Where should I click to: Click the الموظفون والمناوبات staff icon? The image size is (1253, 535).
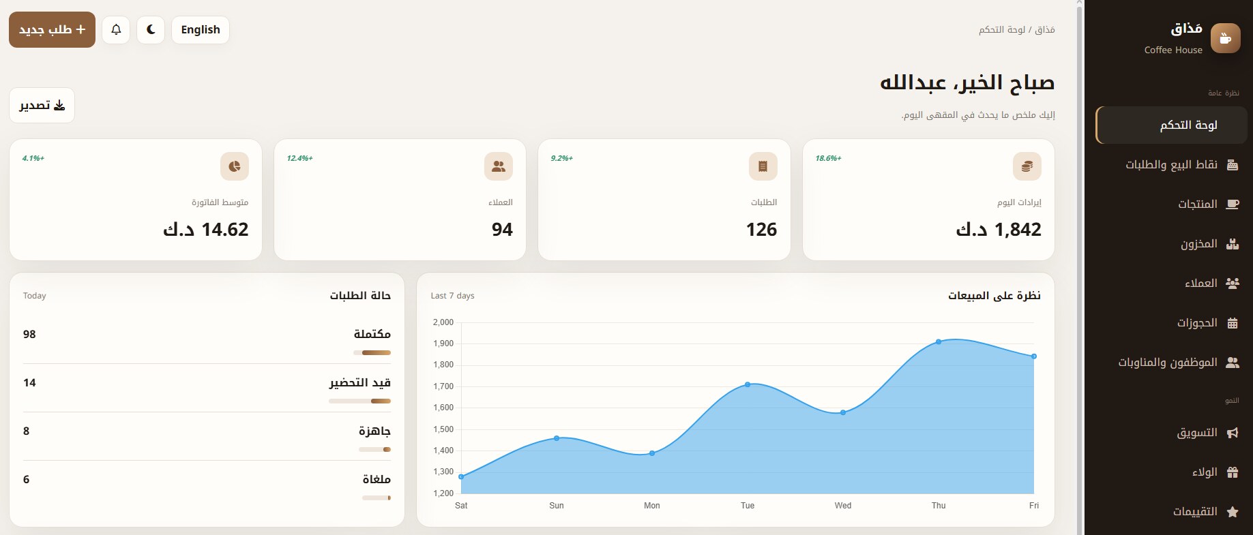pos(1233,363)
